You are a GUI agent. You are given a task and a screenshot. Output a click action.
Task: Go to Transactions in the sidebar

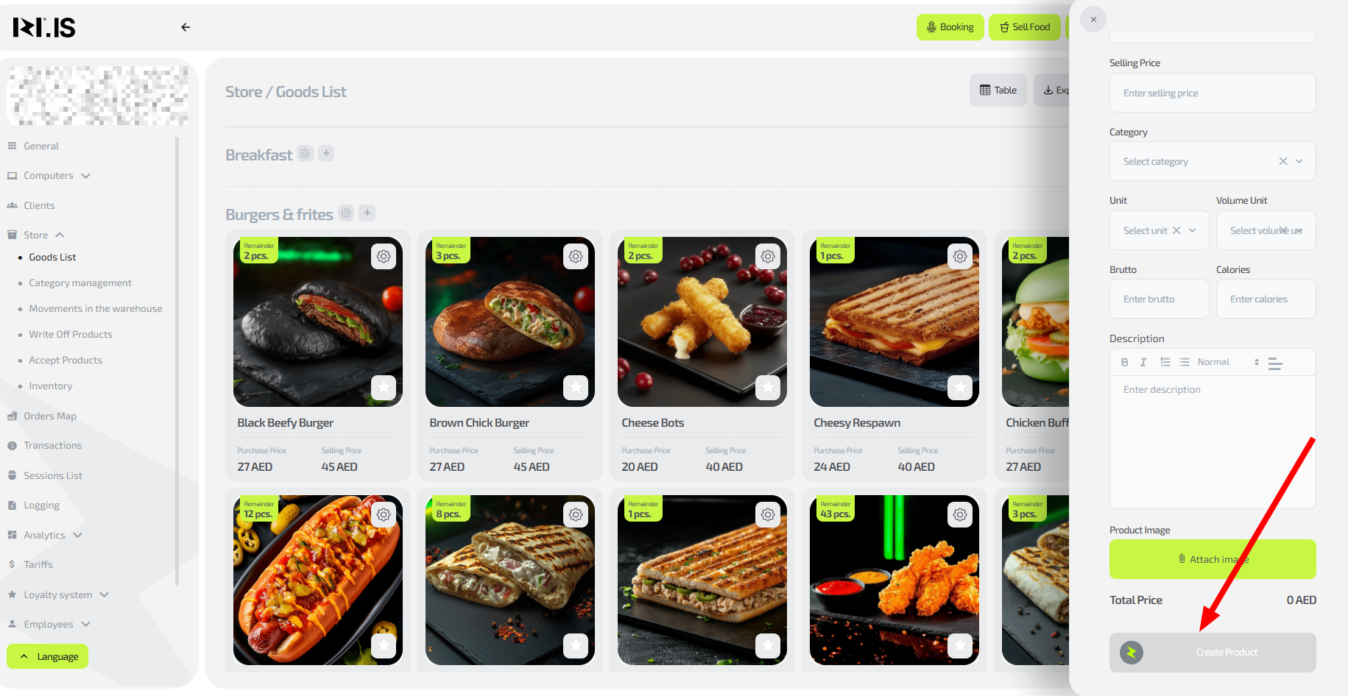pyautogui.click(x=52, y=445)
